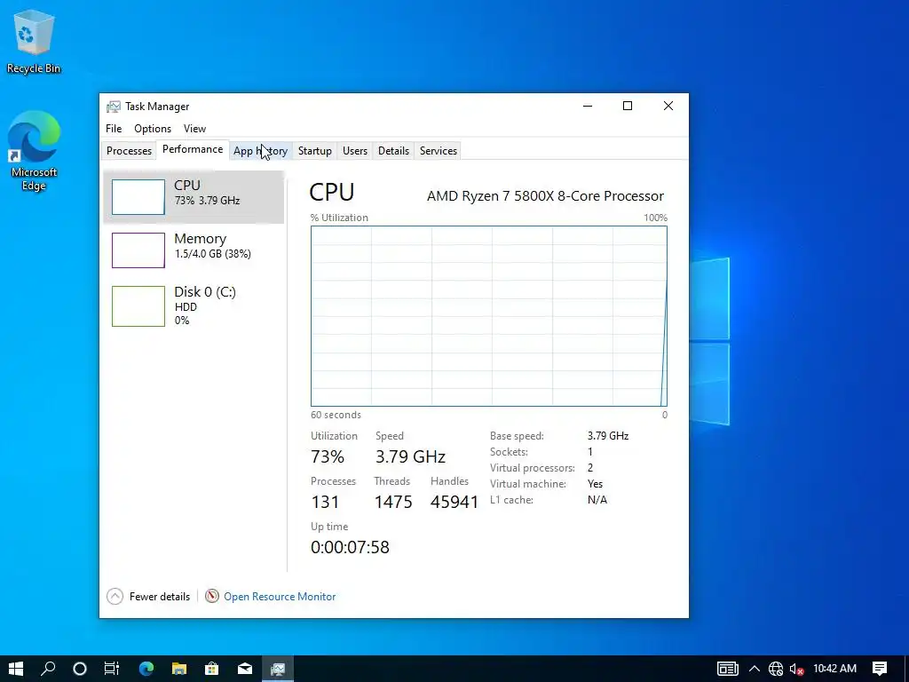
Task: Open the Services tab
Action: coord(439,151)
